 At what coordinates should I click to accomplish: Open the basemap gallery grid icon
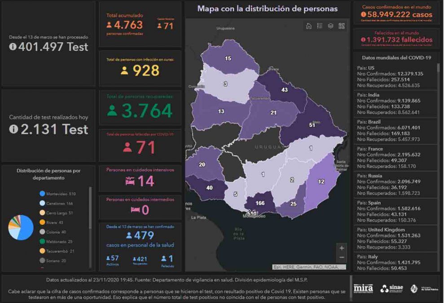pos(342,26)
